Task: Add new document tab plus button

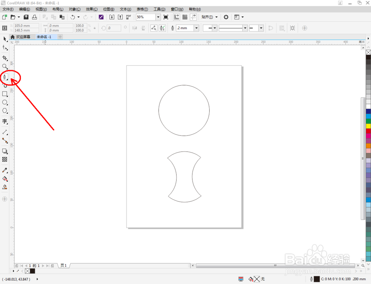Action: point(60,37)
